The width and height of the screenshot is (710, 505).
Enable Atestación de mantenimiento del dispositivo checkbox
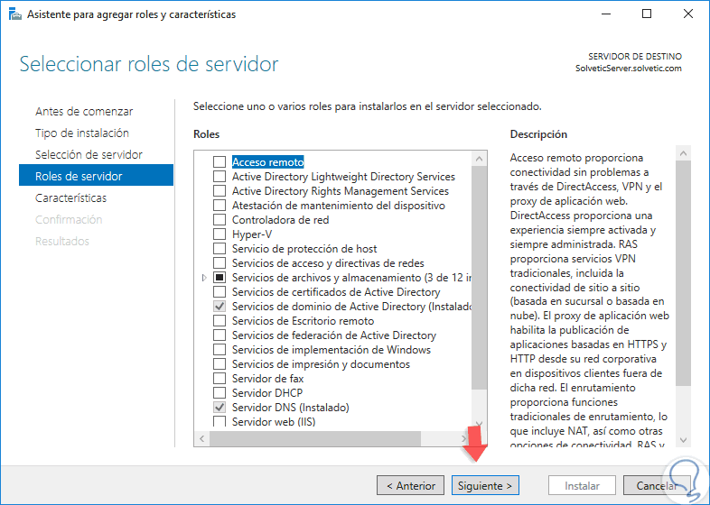220,206
